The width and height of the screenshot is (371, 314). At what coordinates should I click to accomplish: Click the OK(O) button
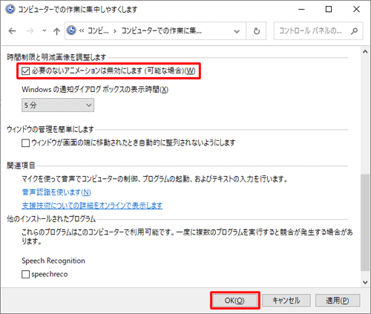[234, 301]
